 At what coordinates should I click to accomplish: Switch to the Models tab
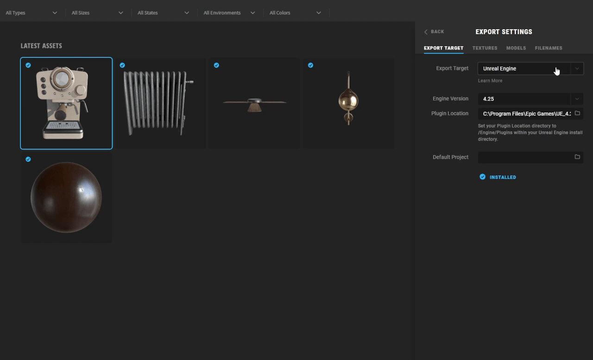click(516, 48)
